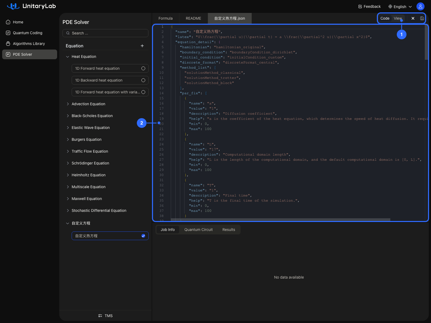Expand the Advection Equation group
The width and height of the screenshot is (431, 323).
click(x=68, y=104)
